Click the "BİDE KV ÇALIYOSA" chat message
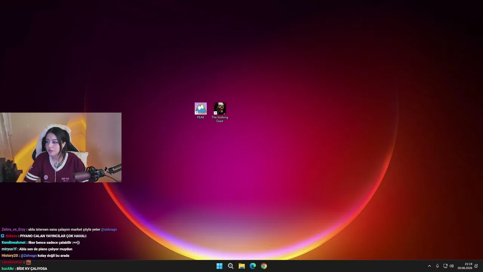The width and height of the screenshot is (483, 272). coord(32,269)
